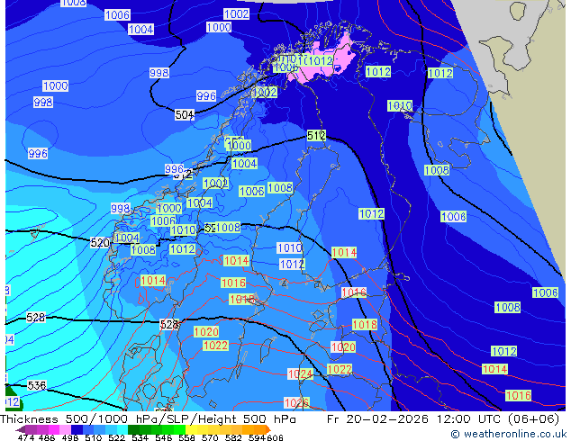Click the red 1018 pressure label
This screenshot has height=441, width=571.
click(365, 324)
